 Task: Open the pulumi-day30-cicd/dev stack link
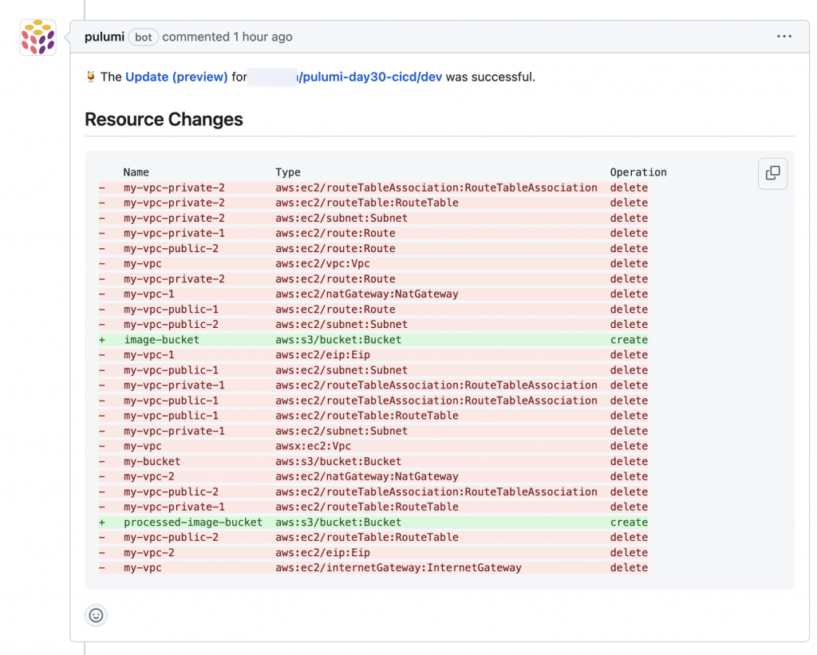point(369,77)
